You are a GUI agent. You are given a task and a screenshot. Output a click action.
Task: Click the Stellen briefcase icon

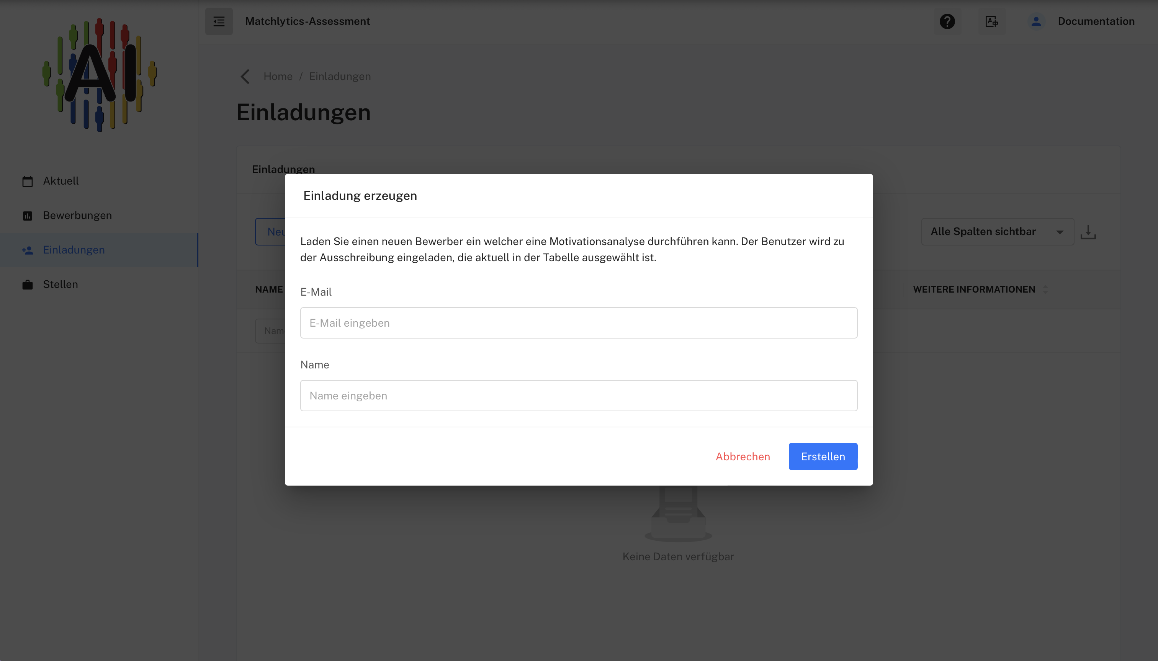[28, 284]
